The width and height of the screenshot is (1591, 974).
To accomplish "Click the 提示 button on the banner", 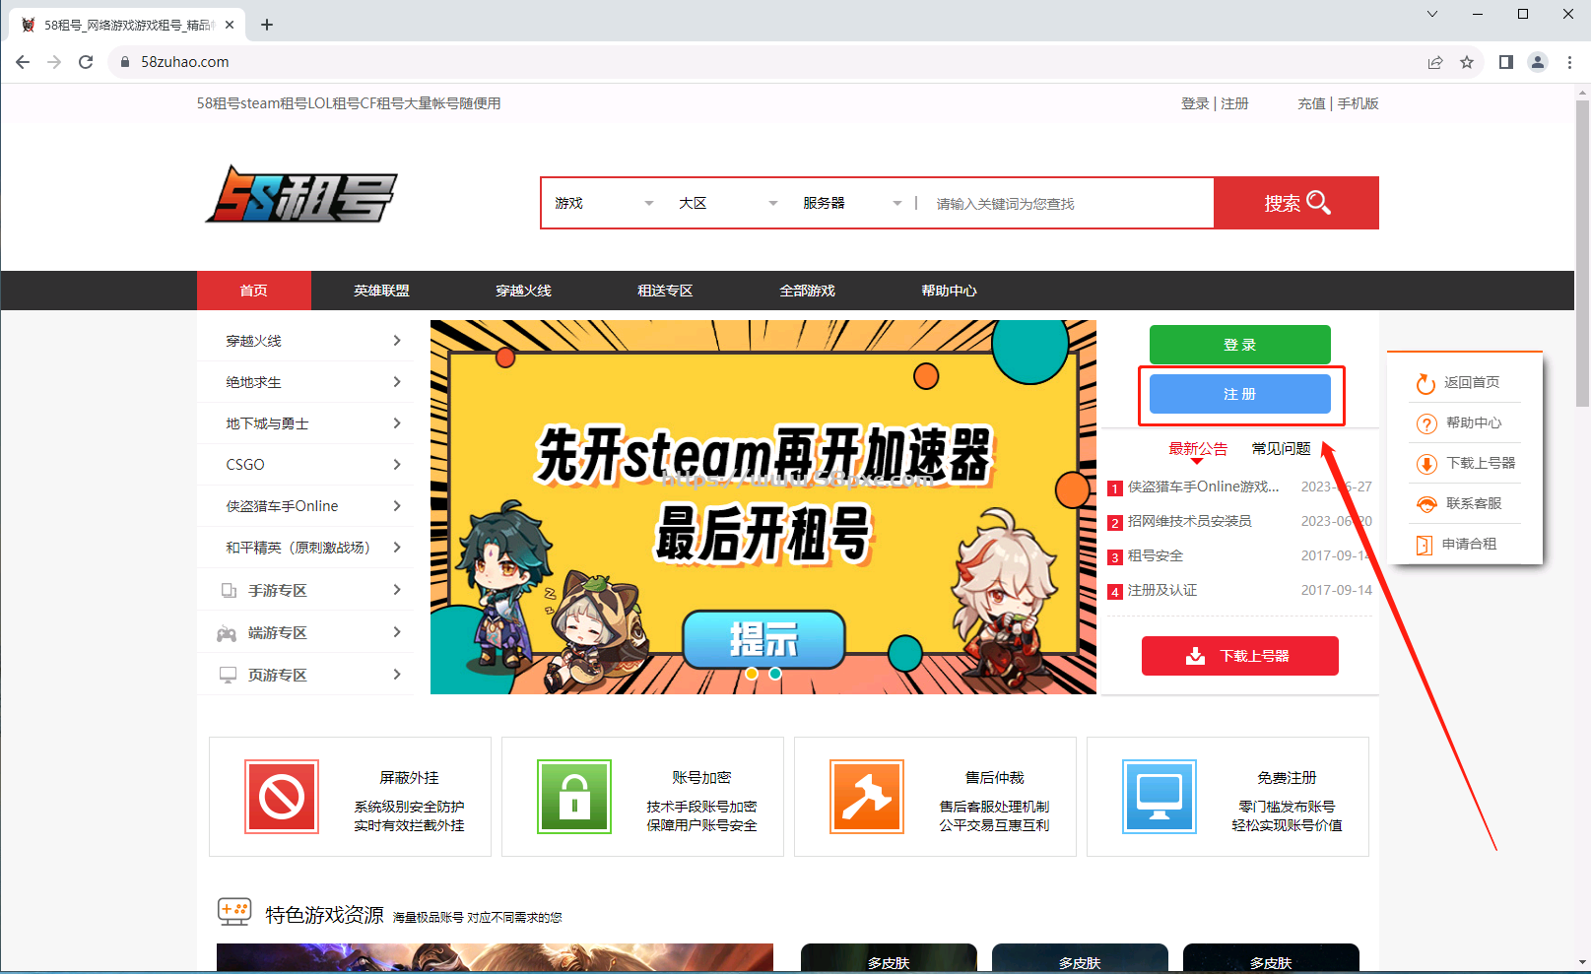I will click(x=763, y=640).
